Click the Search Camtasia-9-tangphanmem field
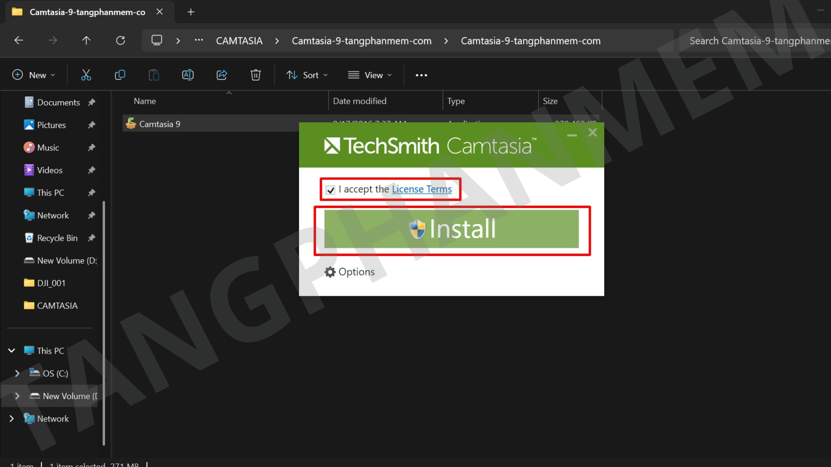Screen dimensions: 831x467 point(755,41)
